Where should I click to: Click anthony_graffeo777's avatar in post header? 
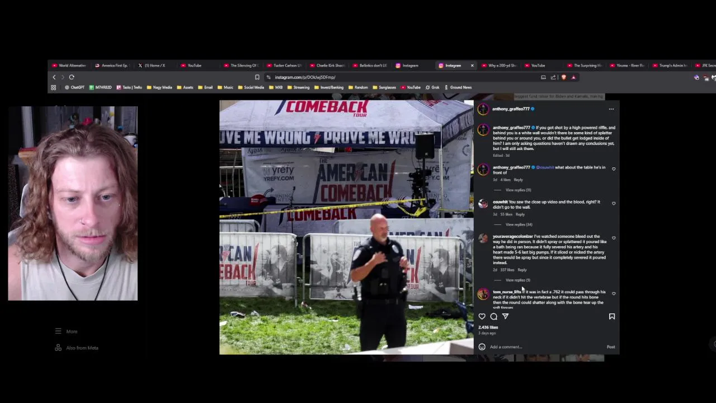pos(483,109)
